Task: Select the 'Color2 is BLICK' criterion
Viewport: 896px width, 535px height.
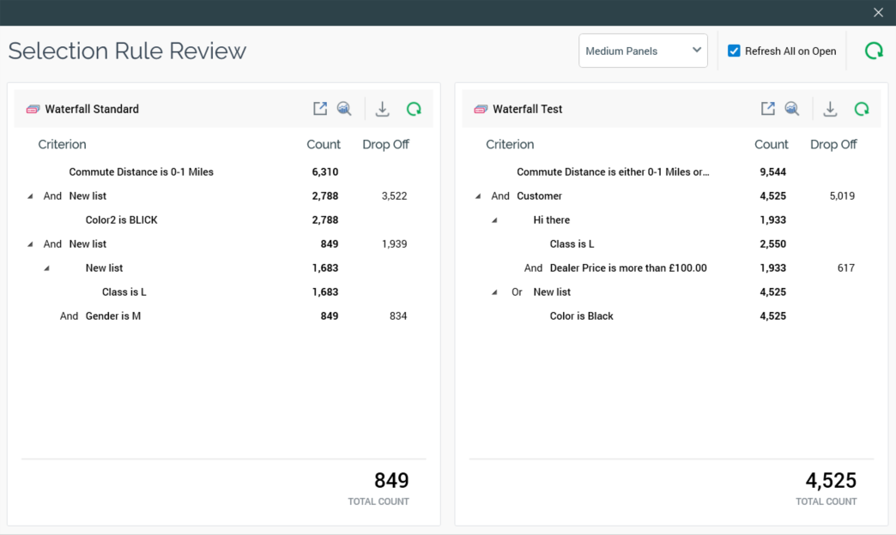Action: point(121,220)
